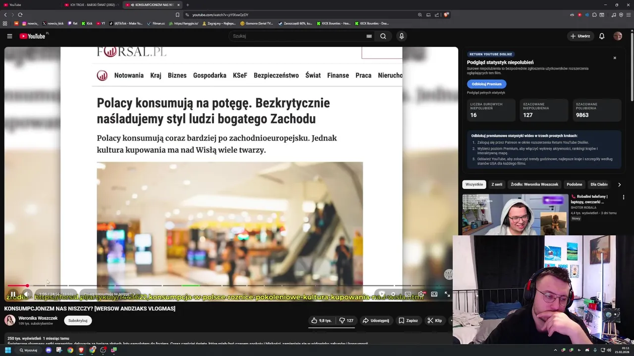Open the on-screen keyboard icon in search box

[369, 36]
